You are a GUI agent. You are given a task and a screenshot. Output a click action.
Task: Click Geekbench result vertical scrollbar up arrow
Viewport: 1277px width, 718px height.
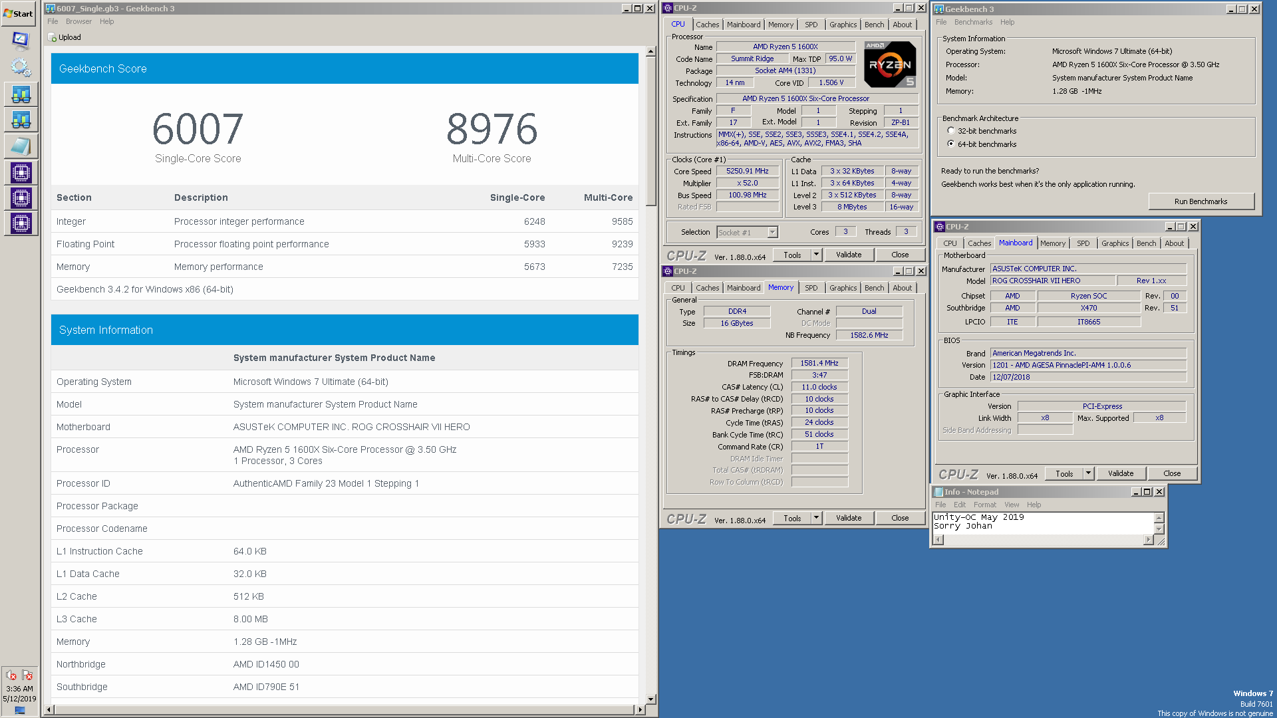pos(651,51)
